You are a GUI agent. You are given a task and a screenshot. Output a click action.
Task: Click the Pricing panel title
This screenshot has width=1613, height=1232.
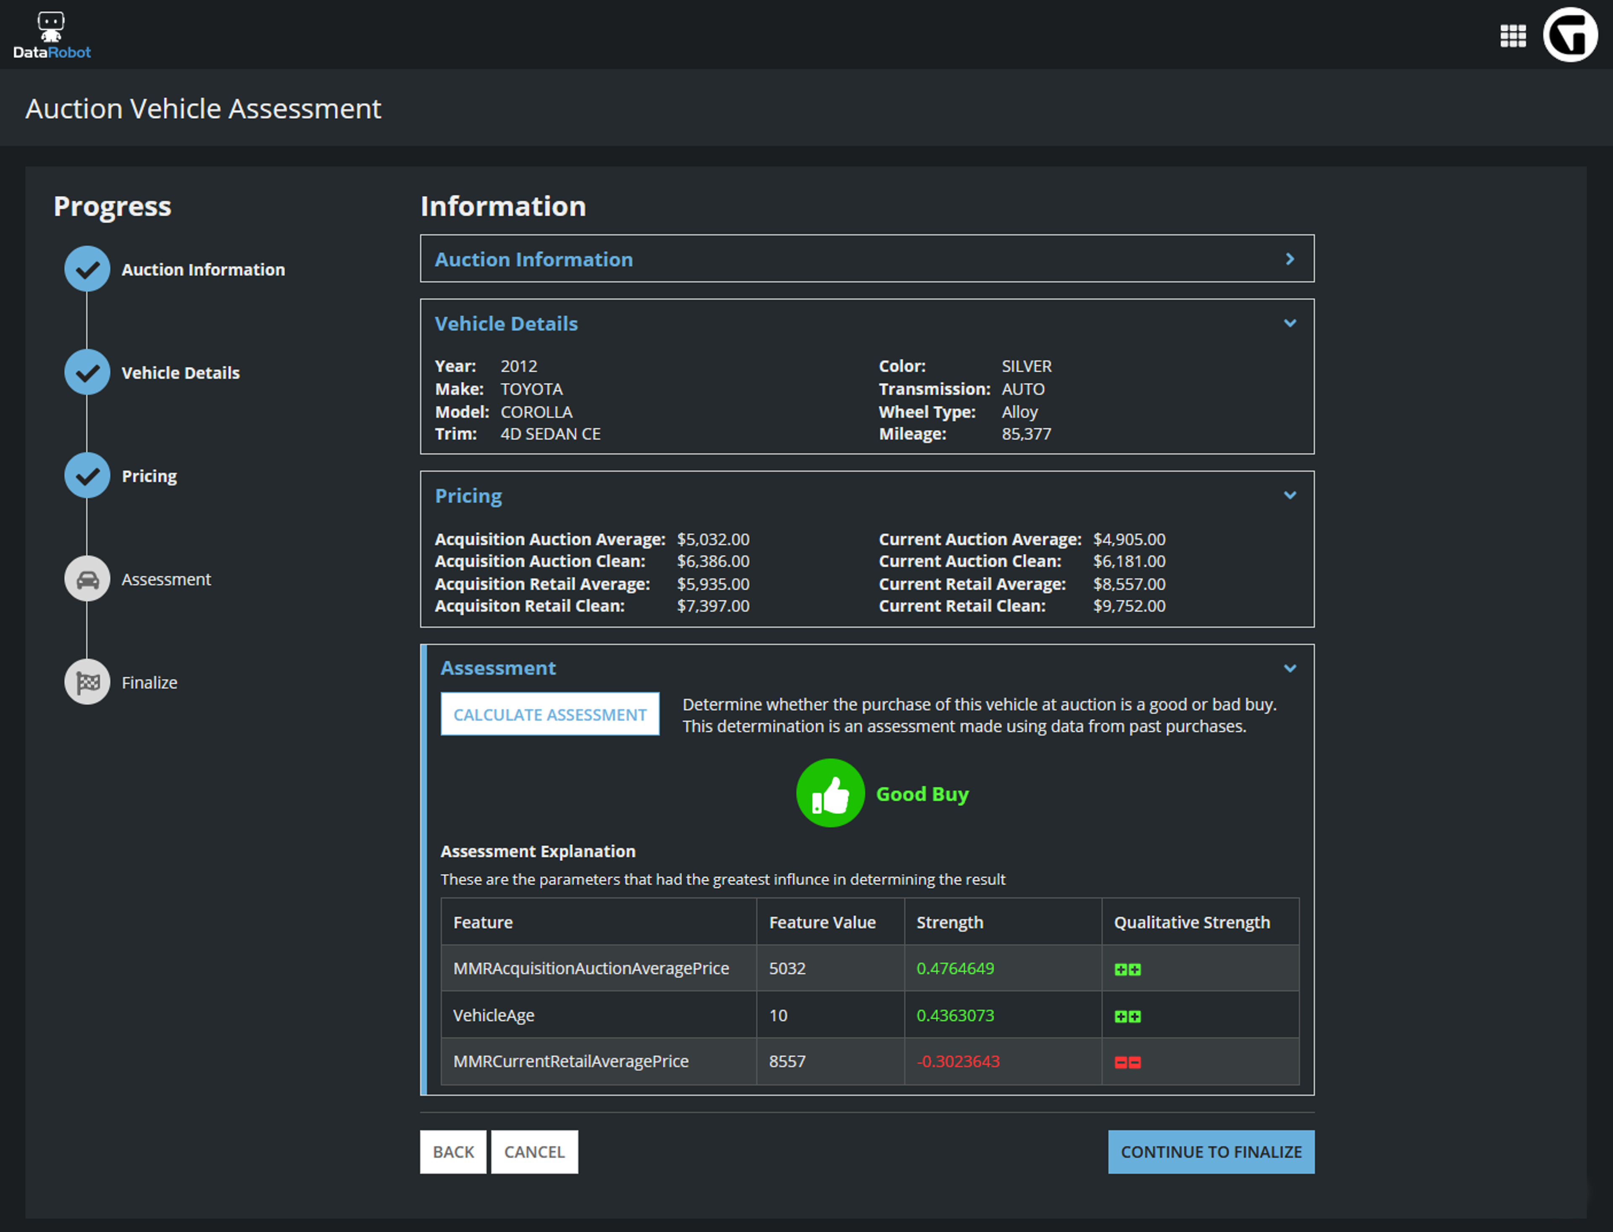(x=468, y=496)
